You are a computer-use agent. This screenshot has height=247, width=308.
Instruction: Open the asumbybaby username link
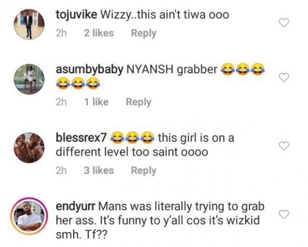point(90,69)
